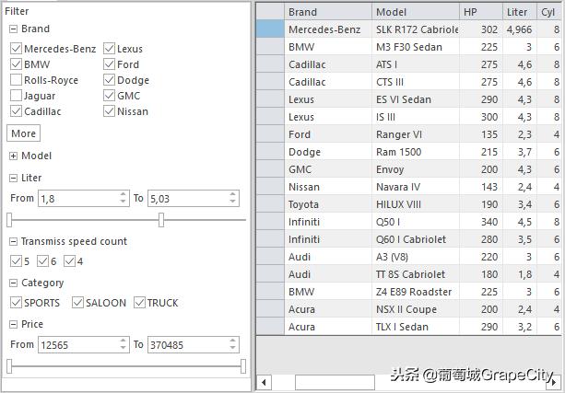Click the More brands button
This screenshot has height=393, width=565.
click(23, 133)
